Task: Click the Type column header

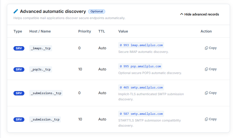Action: coord(18,31)
